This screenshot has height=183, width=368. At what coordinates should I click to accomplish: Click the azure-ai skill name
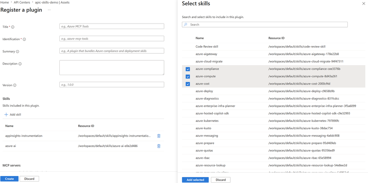11,146
